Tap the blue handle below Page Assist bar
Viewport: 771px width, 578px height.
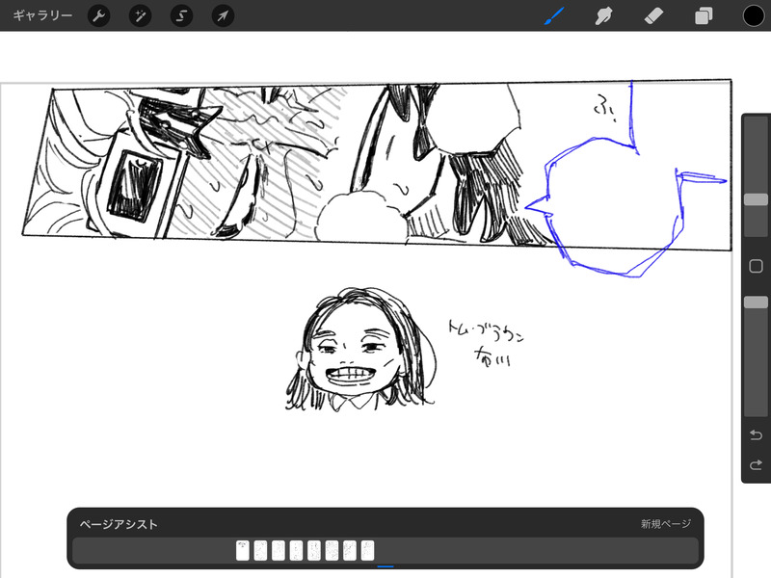pos(385,566)
